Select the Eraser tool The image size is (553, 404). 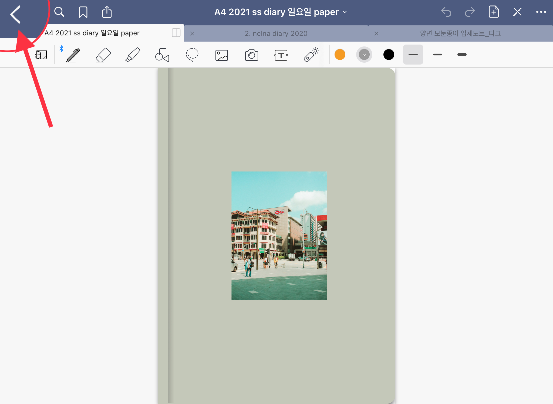coord(103,55)
